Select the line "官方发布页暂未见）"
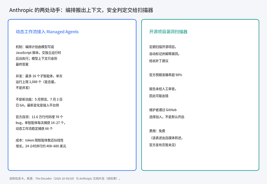Viewport: 267px width, 184px height. (x=163, y=145)
